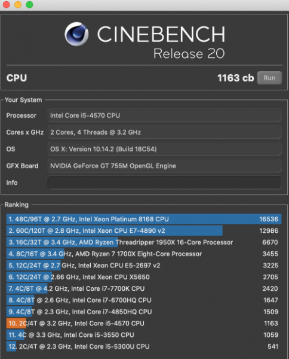
Task: Click the OS version field
Action: click(x=164, y=149)
